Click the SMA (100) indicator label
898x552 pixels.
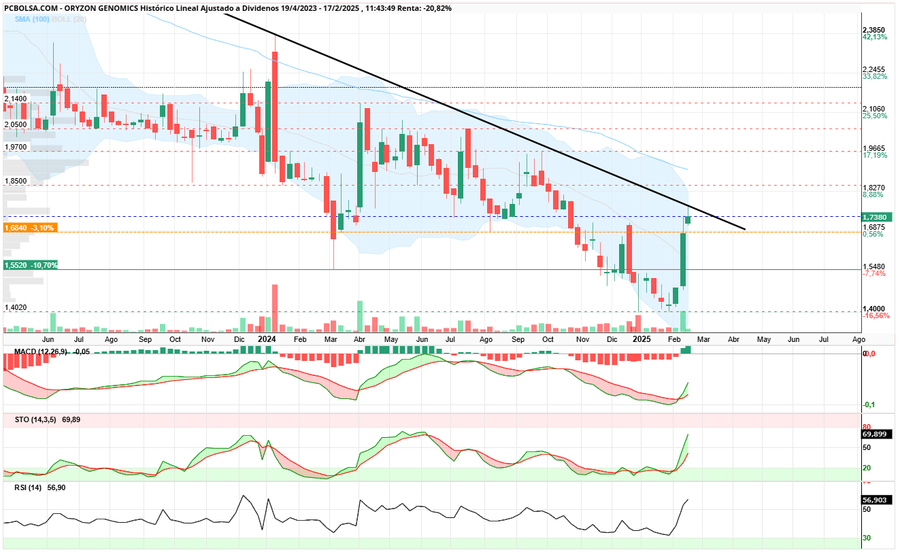[31, 20]
